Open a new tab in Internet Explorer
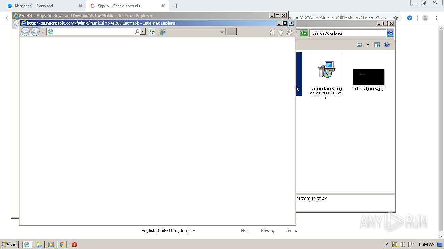Image resolution: width=444 pixels, height=249 pixels. pyautogui.click(x=231, y=32)
